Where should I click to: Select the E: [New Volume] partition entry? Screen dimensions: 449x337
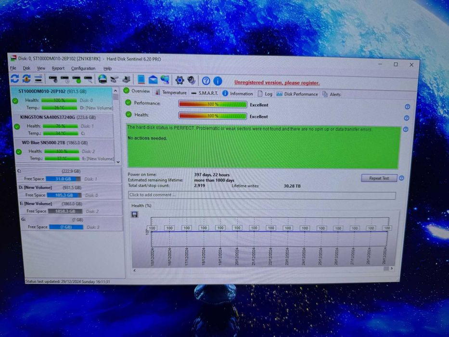[71, 207]
